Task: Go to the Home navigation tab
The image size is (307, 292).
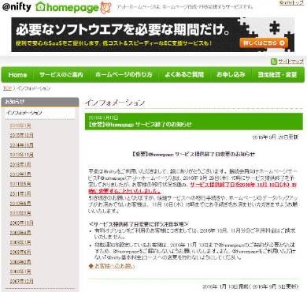Action: point(17,75)
